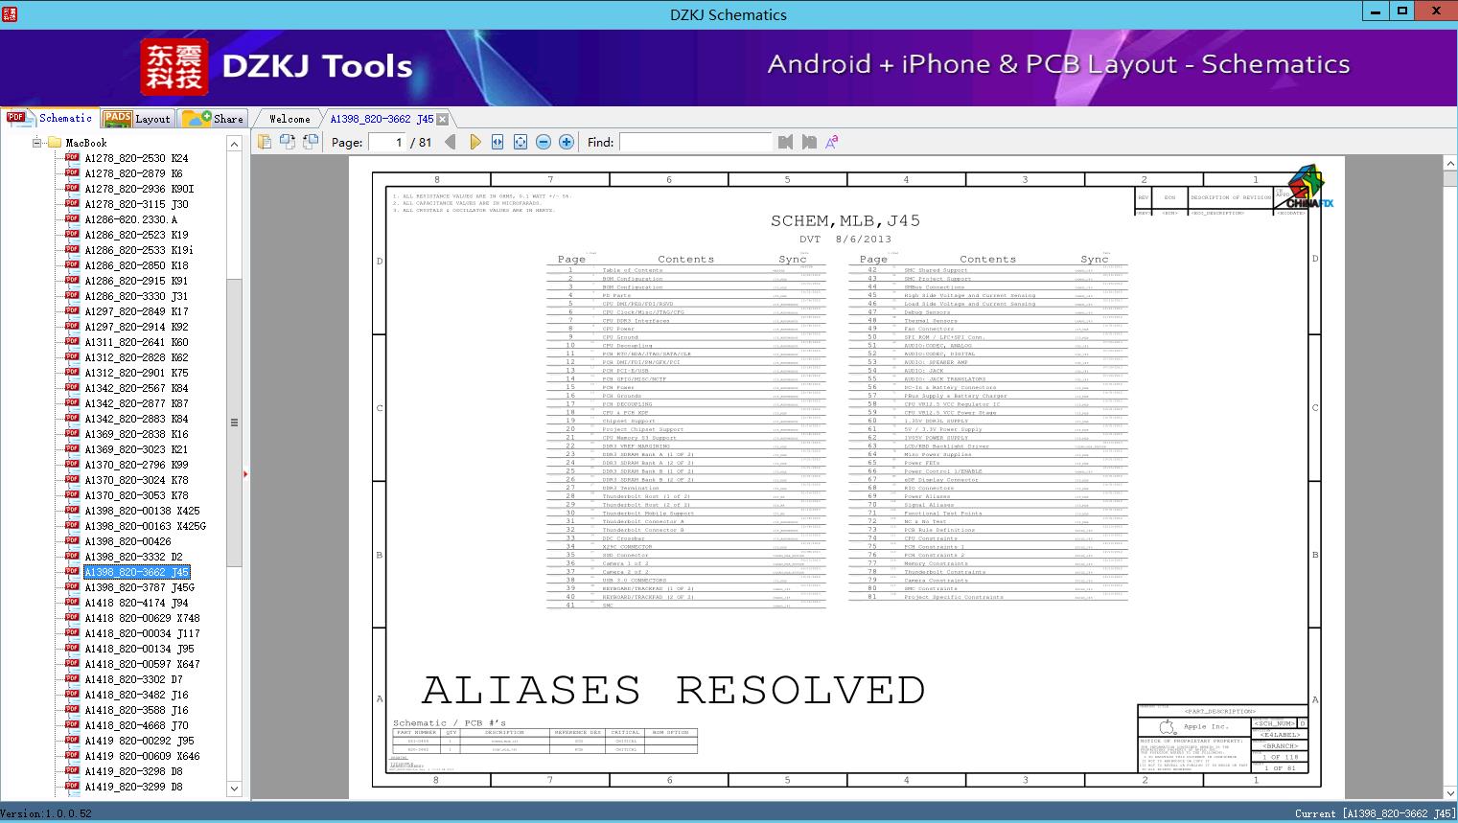Open A1418_820-4174 J94 schematic
Viewport: 1458px width, 823px height.
(x=136, y=603)
